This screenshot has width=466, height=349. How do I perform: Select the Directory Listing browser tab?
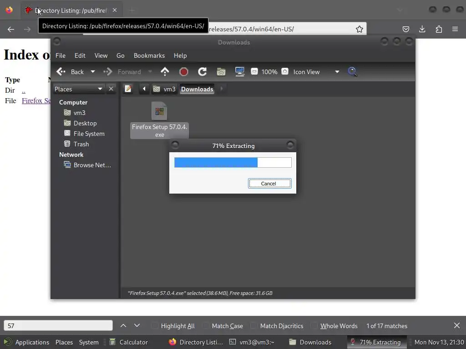click(x=71, y=10)
